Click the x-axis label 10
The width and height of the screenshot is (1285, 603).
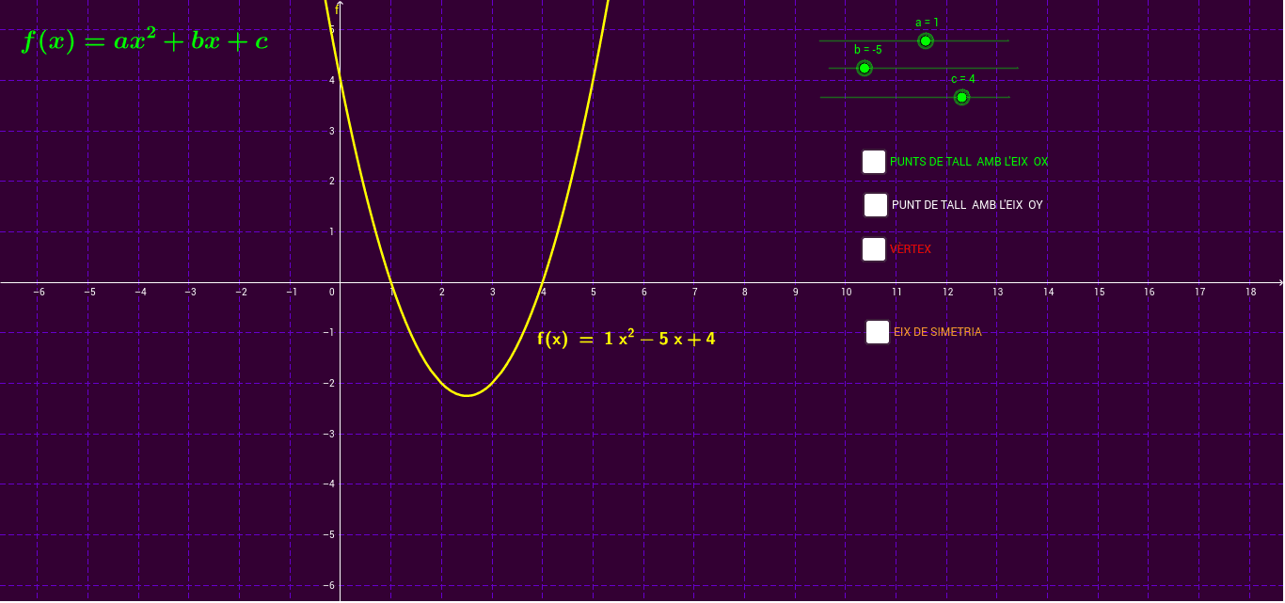coord(846,293)
